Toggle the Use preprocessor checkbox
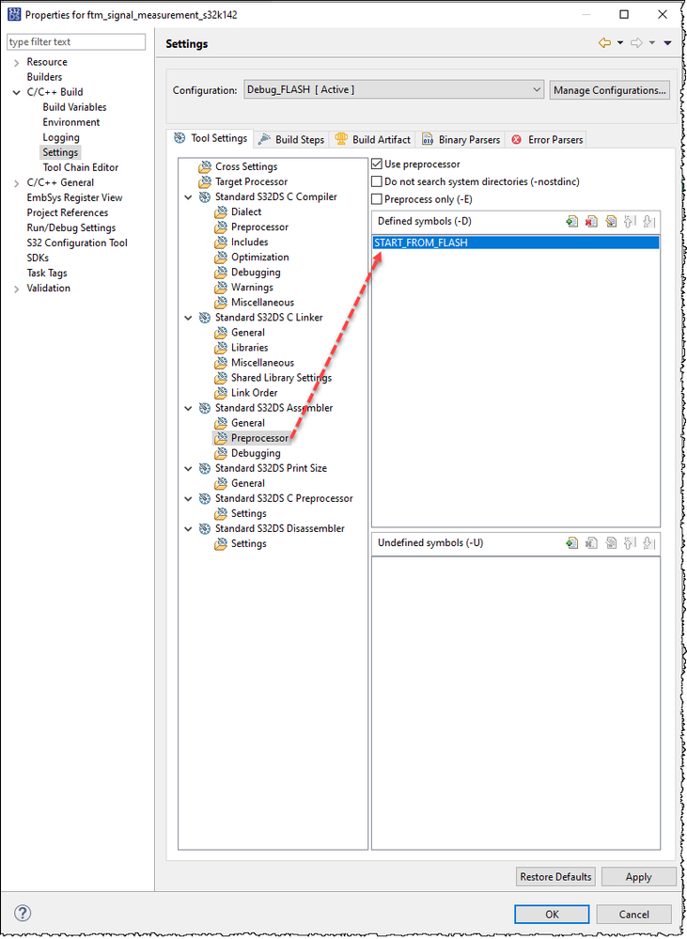The image size is (687, 939). (377, 164)
